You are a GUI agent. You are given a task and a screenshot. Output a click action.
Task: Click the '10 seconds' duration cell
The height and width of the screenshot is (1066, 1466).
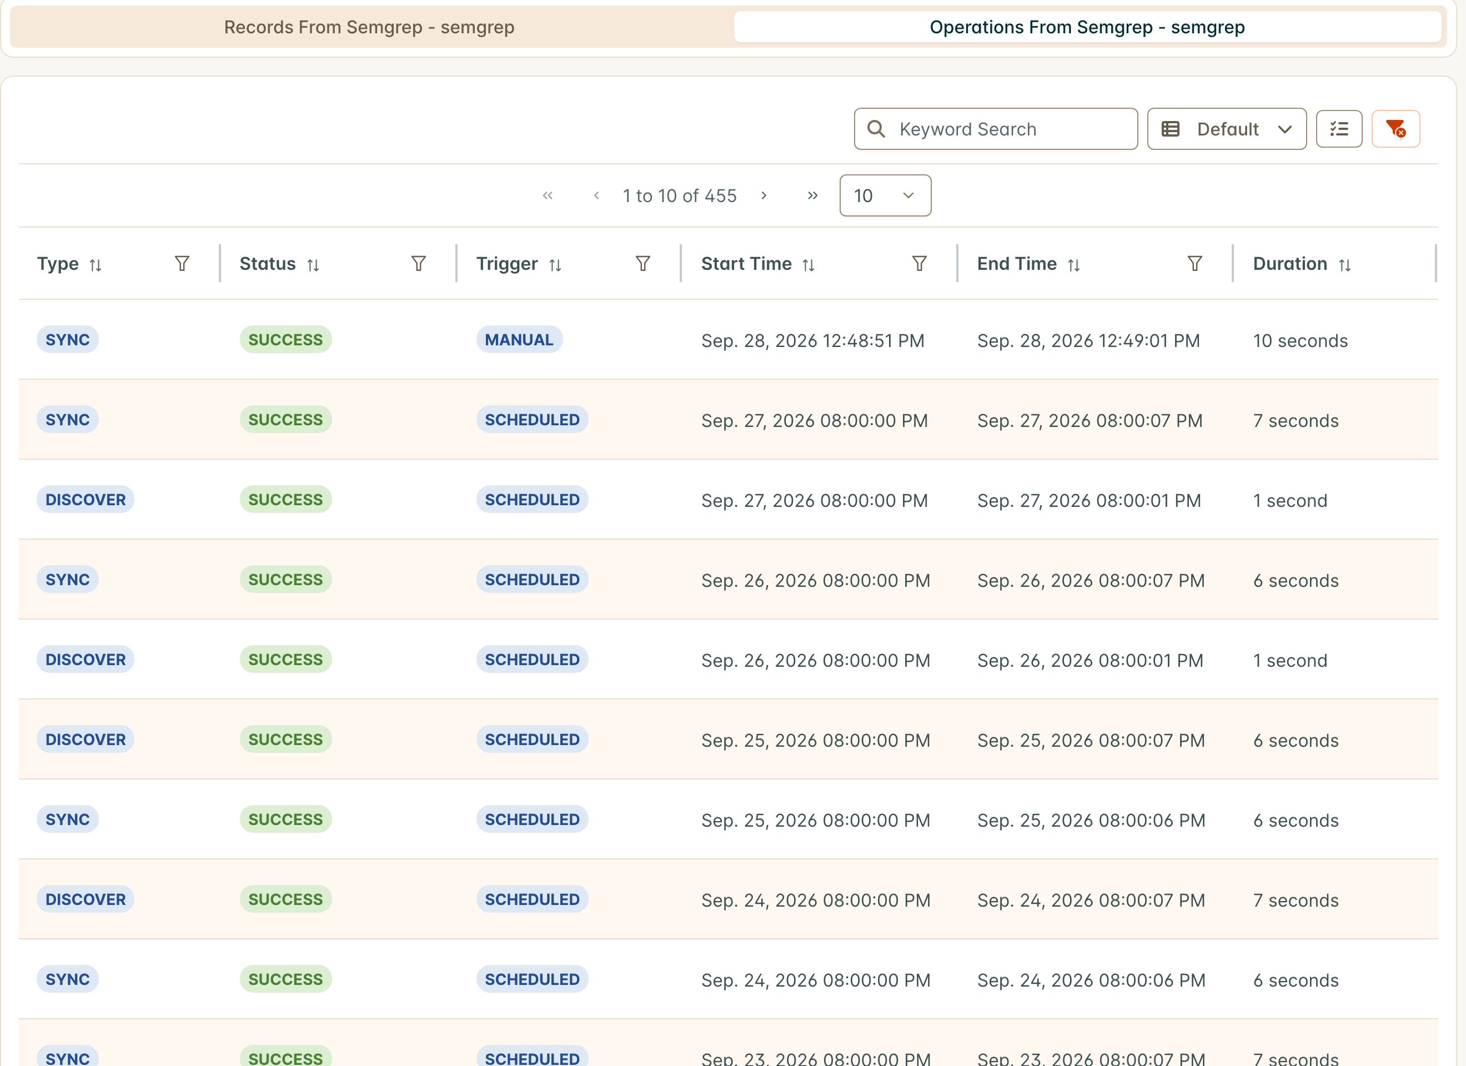point(1300,341)
